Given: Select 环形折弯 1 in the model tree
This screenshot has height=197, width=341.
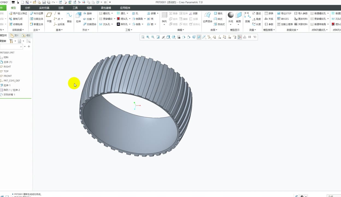Looking at the screenshot, I should [9, 95].
